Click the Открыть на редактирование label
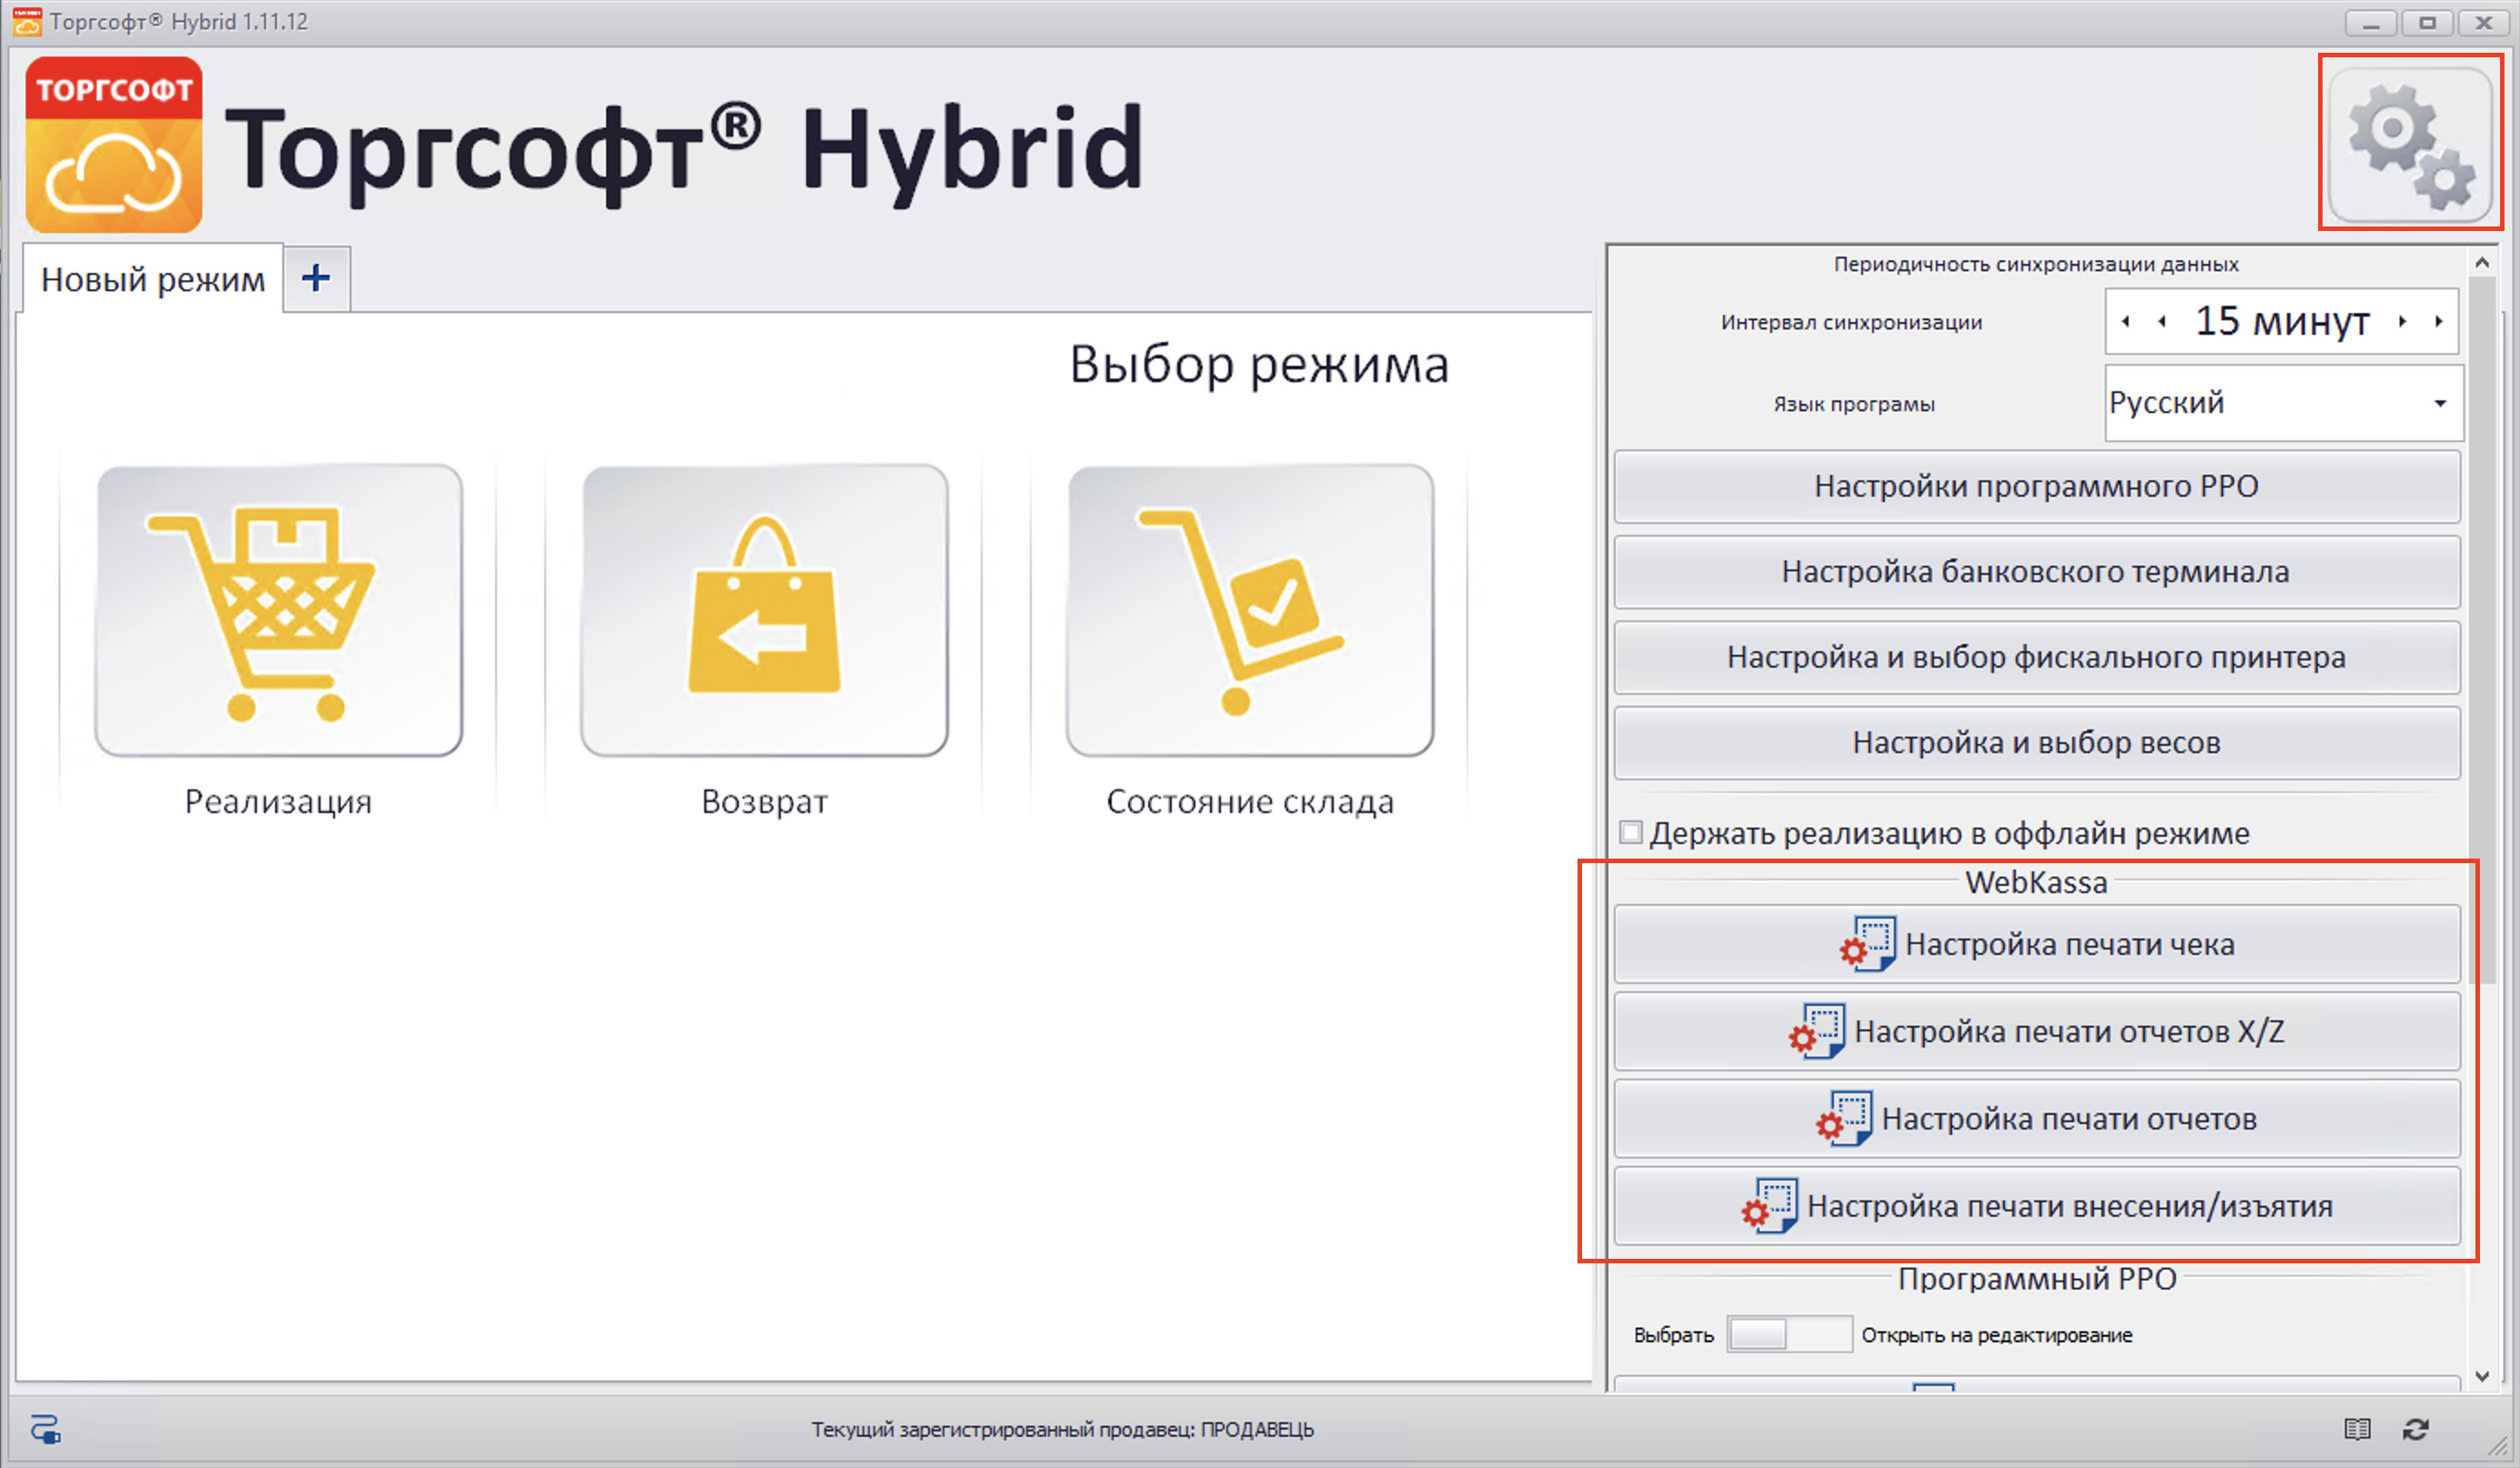This screenshot has width=2520, height=1468. (1996, 1335)
